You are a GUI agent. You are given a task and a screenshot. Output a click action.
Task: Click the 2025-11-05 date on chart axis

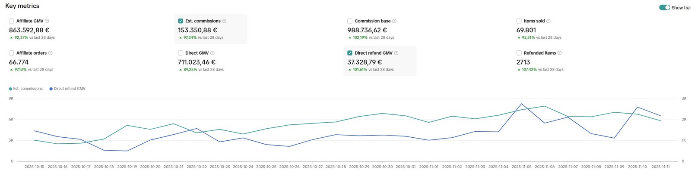(x=522, y=167)
